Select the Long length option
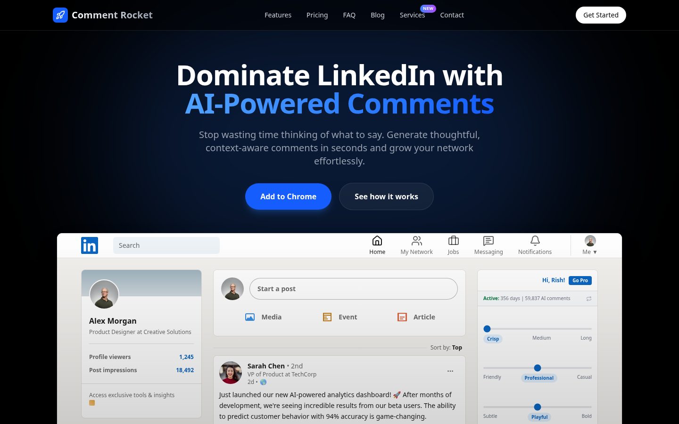679x424 pixels. [586, 338]
